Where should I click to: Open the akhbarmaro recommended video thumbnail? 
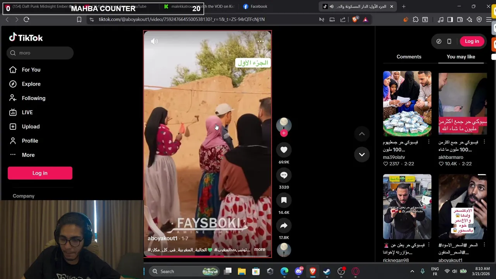[463, 103]
